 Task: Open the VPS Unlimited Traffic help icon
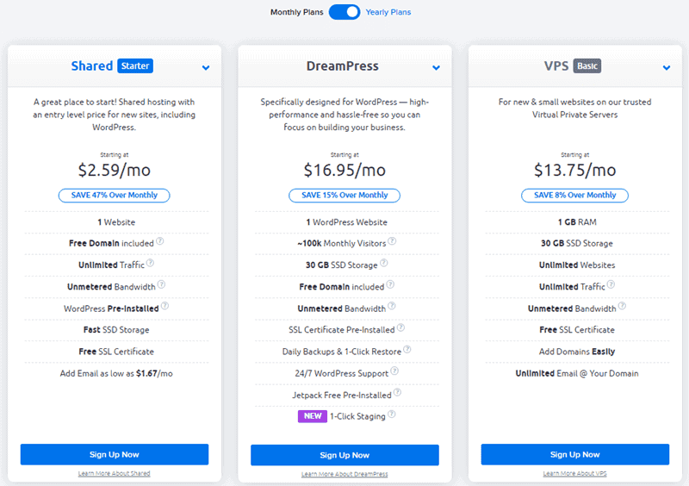[611, 284]
